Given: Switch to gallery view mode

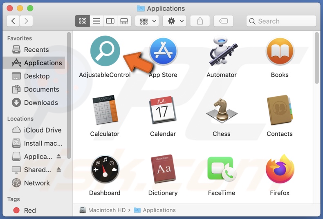Looking at the screenshot, I should pyautogui.click(x=124, y=21).
